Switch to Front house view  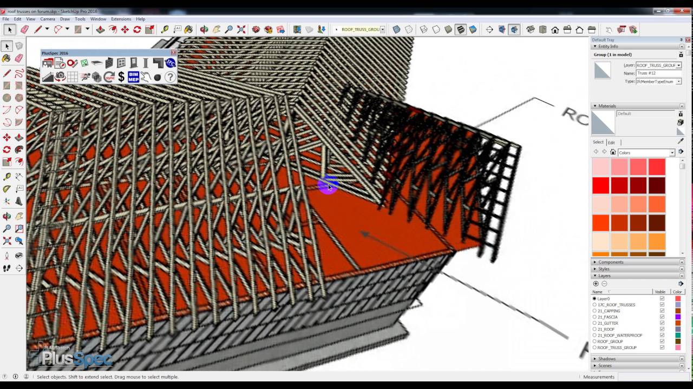point(555,30)
